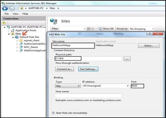
Task: Click the Connections toolbar connect icon
Action: click(x=4, y=23)
